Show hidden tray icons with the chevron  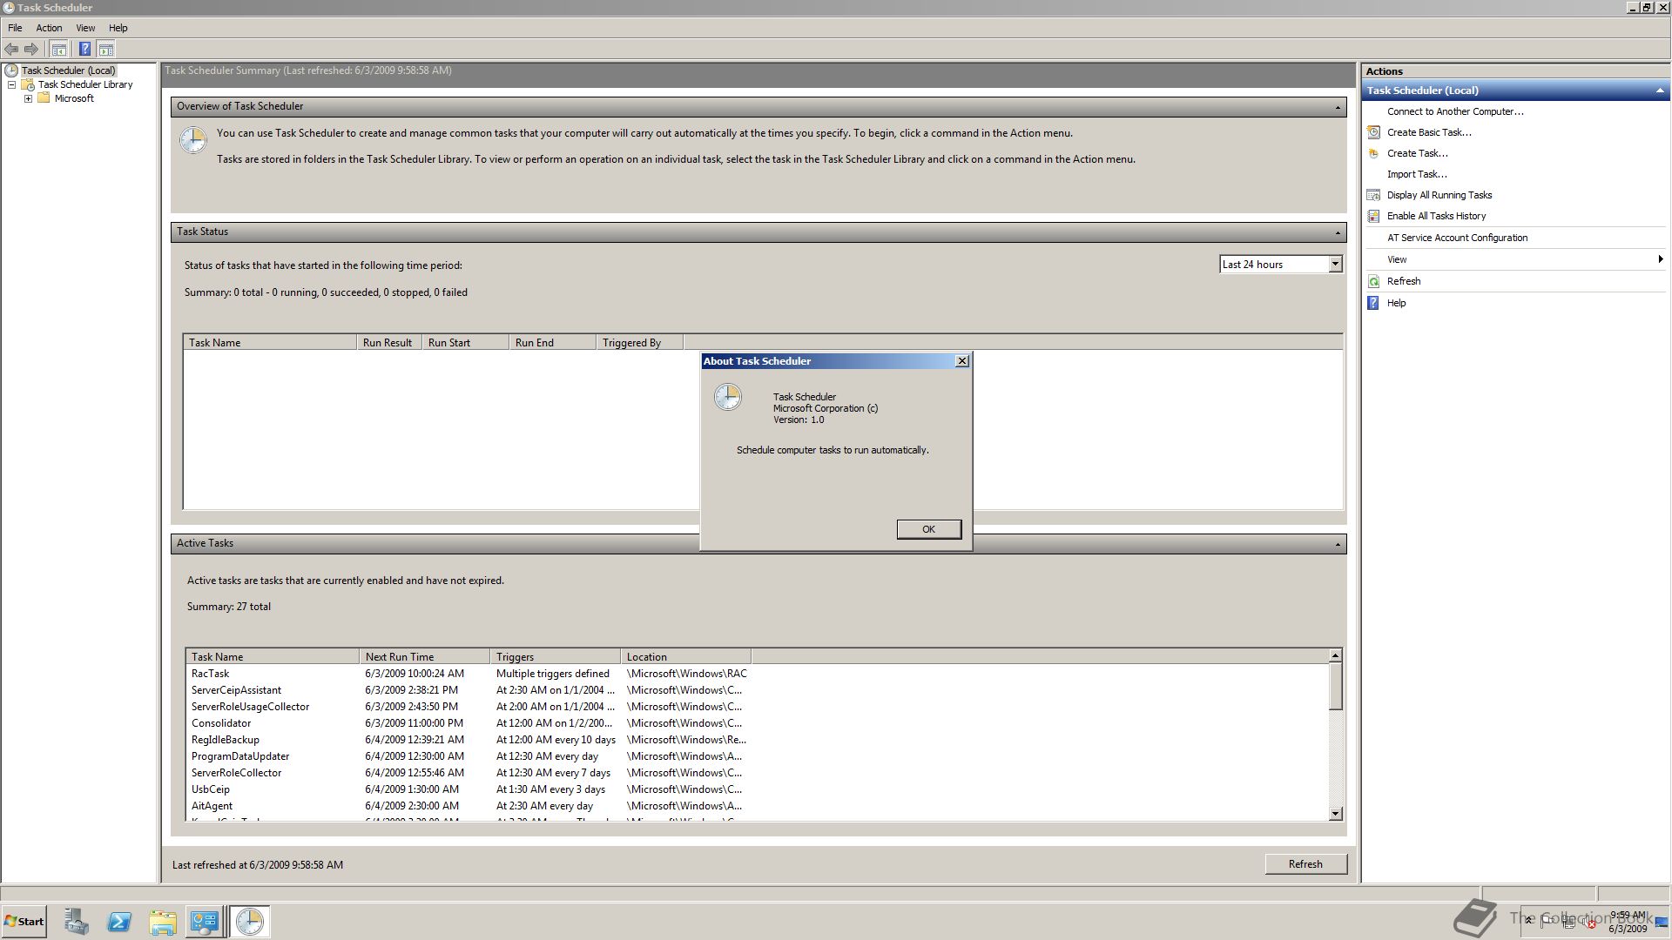(1528, 920)
